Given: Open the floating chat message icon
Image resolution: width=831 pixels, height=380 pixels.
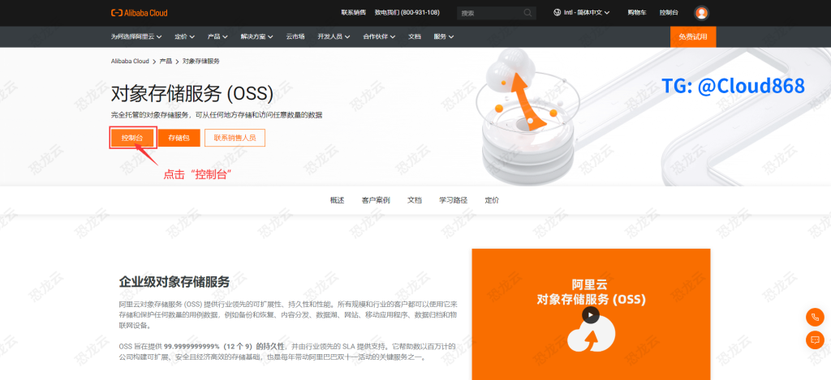Looking at the screenshot, I should 815,339.
